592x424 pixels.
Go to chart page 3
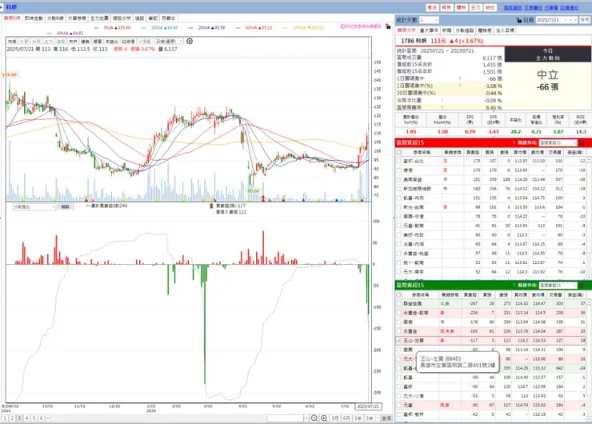[20, 418]
